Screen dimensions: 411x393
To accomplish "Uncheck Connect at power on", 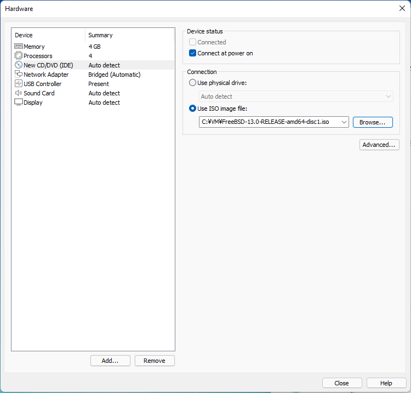I will pos(192,53).
